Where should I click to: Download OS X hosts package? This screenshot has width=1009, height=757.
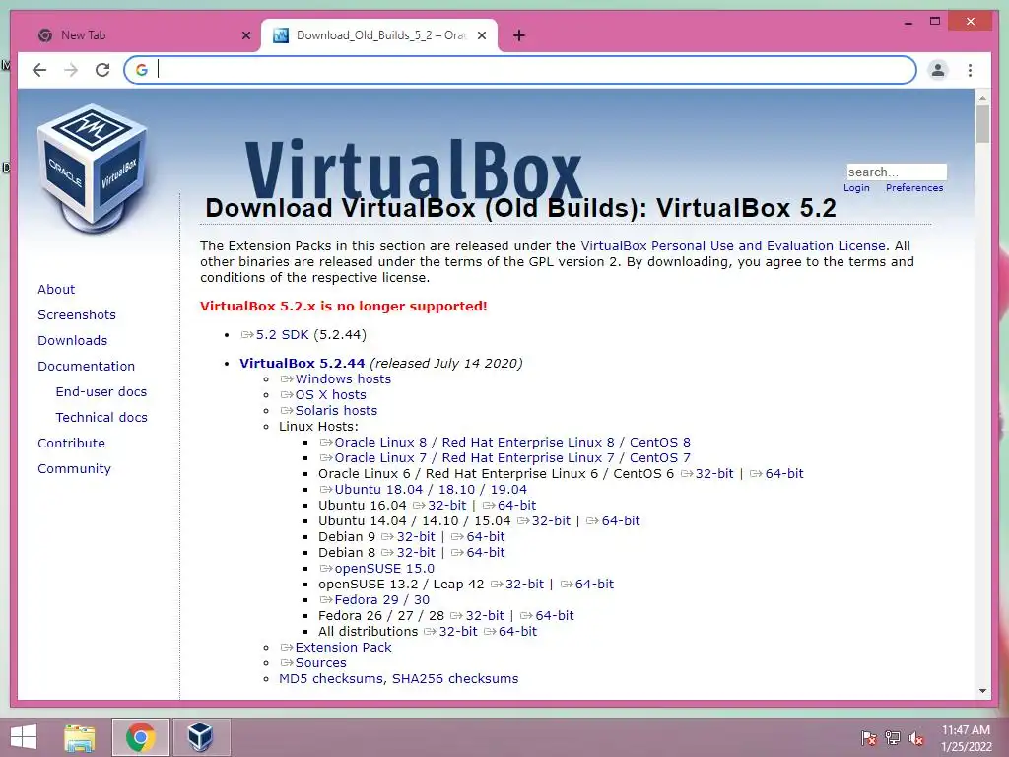323,394
